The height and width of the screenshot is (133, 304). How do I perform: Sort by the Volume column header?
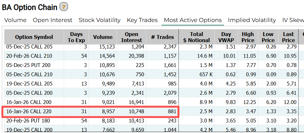point(103,37)
